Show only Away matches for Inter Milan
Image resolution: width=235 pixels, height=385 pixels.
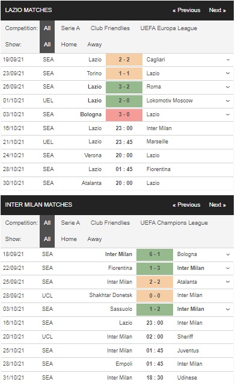pos(94,239)
